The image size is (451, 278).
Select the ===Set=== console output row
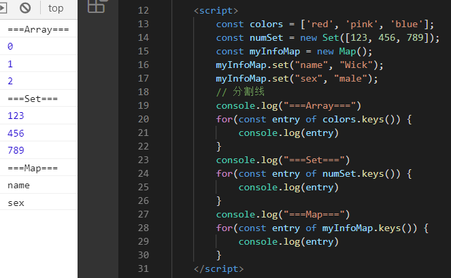(39, 99)
